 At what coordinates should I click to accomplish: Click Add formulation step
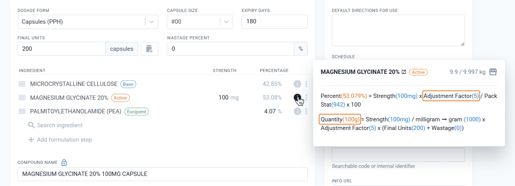click(60, 140)
